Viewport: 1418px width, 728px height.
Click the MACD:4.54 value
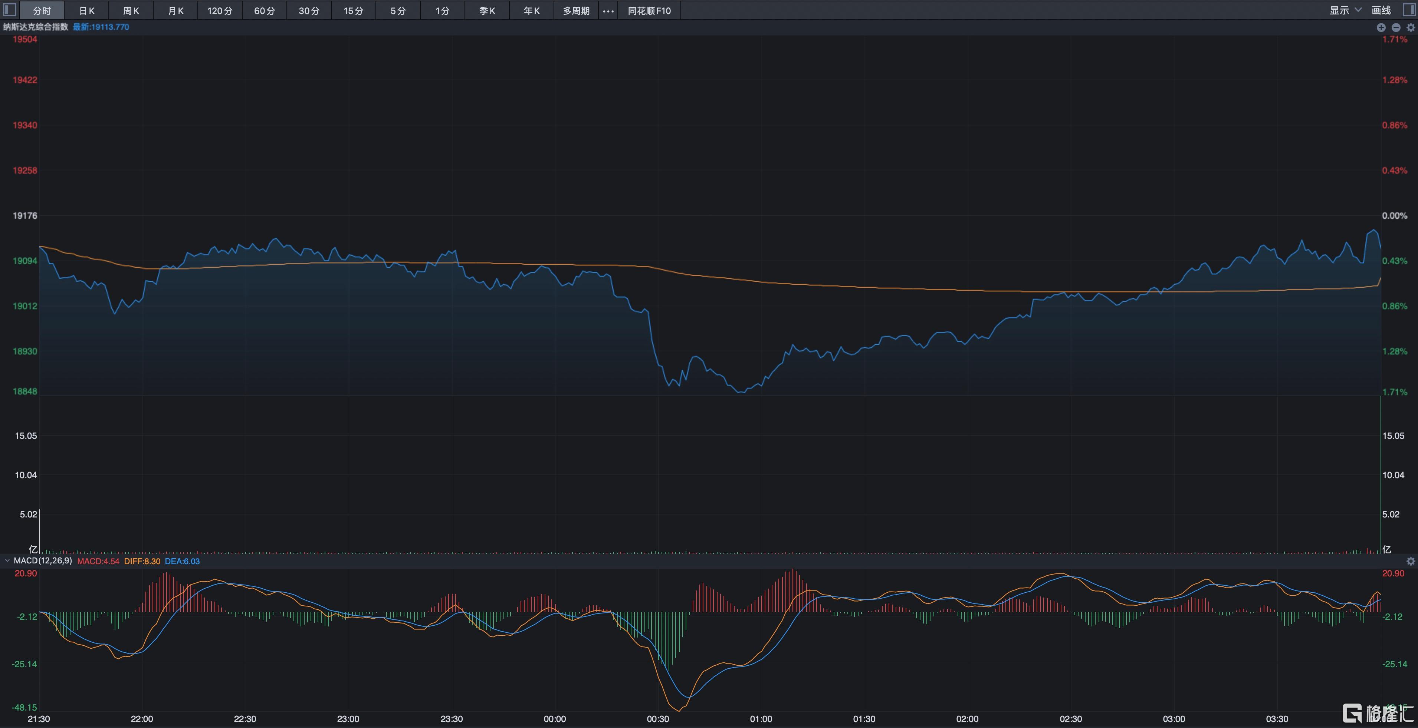[99, 562]
